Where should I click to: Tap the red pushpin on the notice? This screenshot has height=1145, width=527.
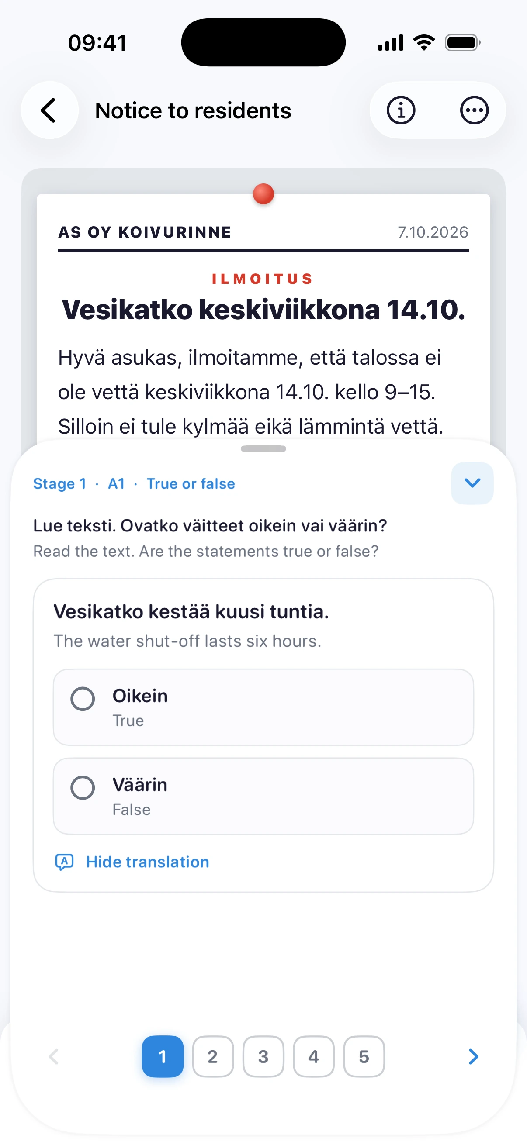coord(263,194)
